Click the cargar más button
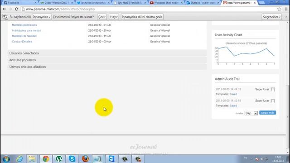Image resolution: width=290 pixels, height=163 pixels. [x=267, y=113]
